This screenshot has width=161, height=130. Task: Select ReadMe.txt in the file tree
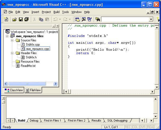(x=28, y=66)
